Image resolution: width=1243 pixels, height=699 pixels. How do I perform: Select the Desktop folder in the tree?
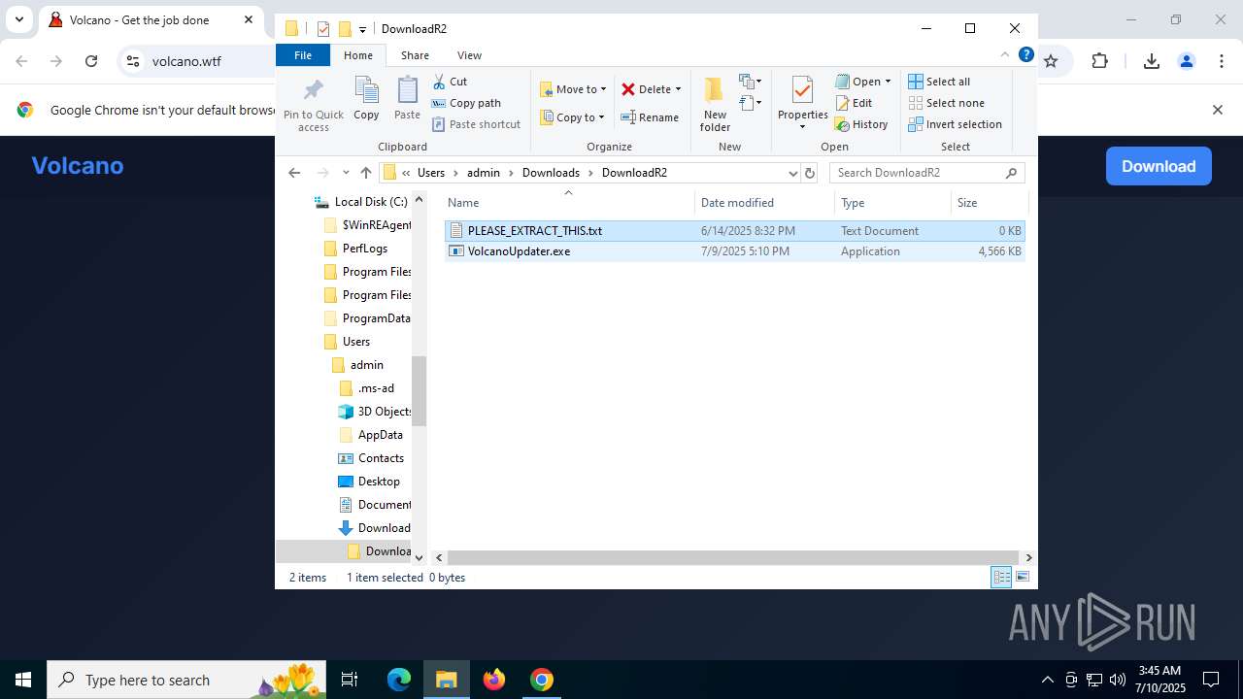[x=379, y=482]
